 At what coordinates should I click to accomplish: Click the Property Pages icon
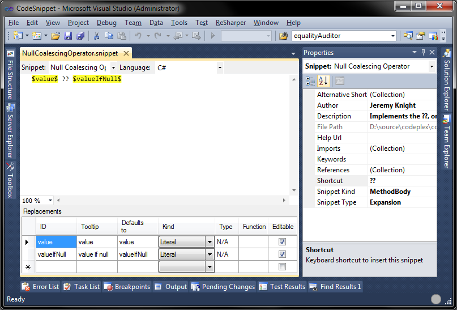340,81
